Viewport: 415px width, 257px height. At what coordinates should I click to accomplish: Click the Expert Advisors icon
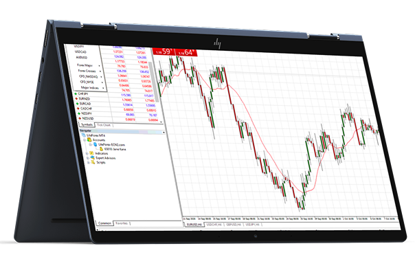click(x=93, y=158)
